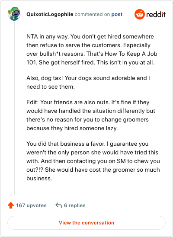Open the "6 replies" link

(x=75, y=205)
